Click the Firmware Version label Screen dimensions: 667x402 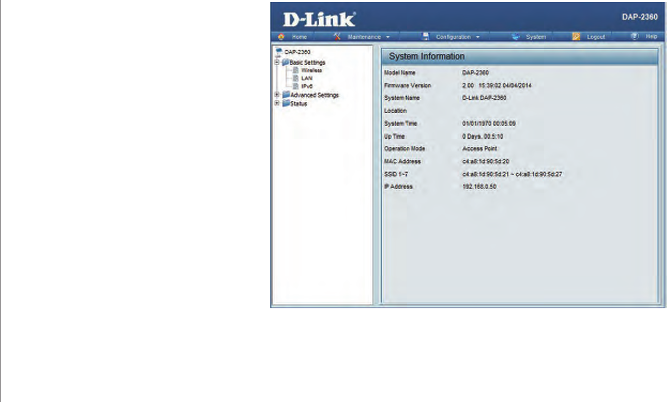click(407, 86)
